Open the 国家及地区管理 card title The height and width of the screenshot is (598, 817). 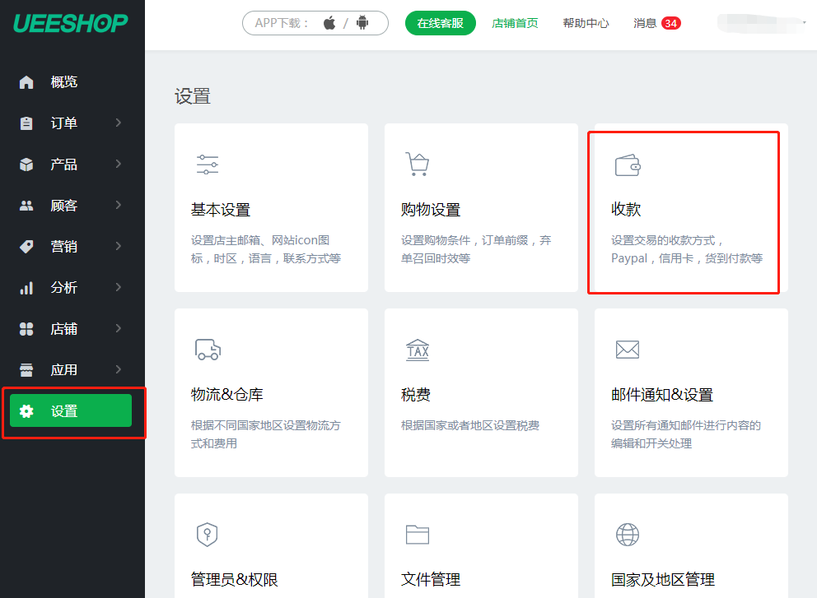click(x=663, y=579)
